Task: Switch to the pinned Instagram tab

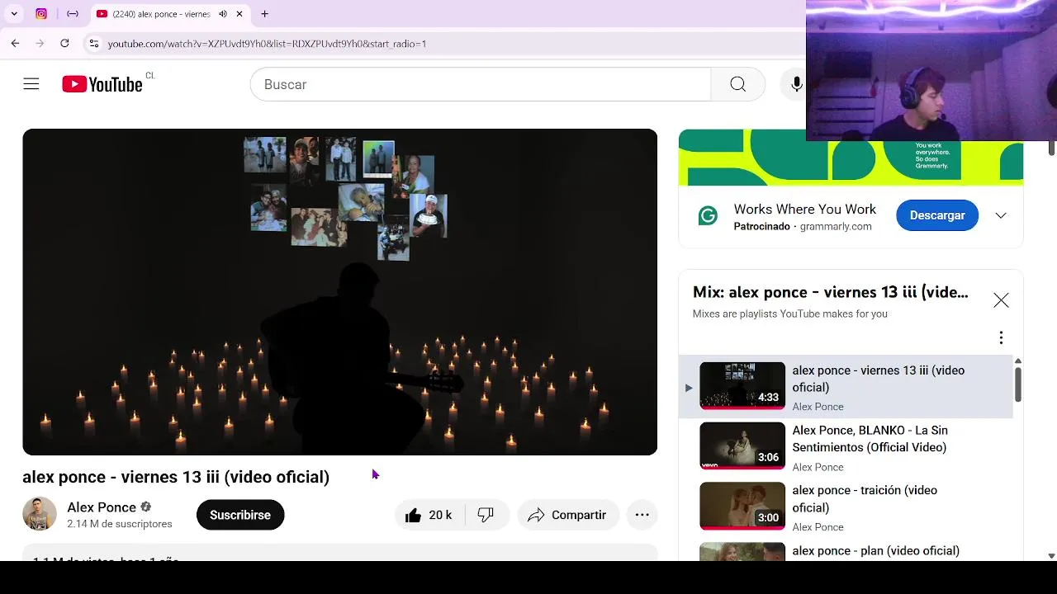Action: pos(41,14)
